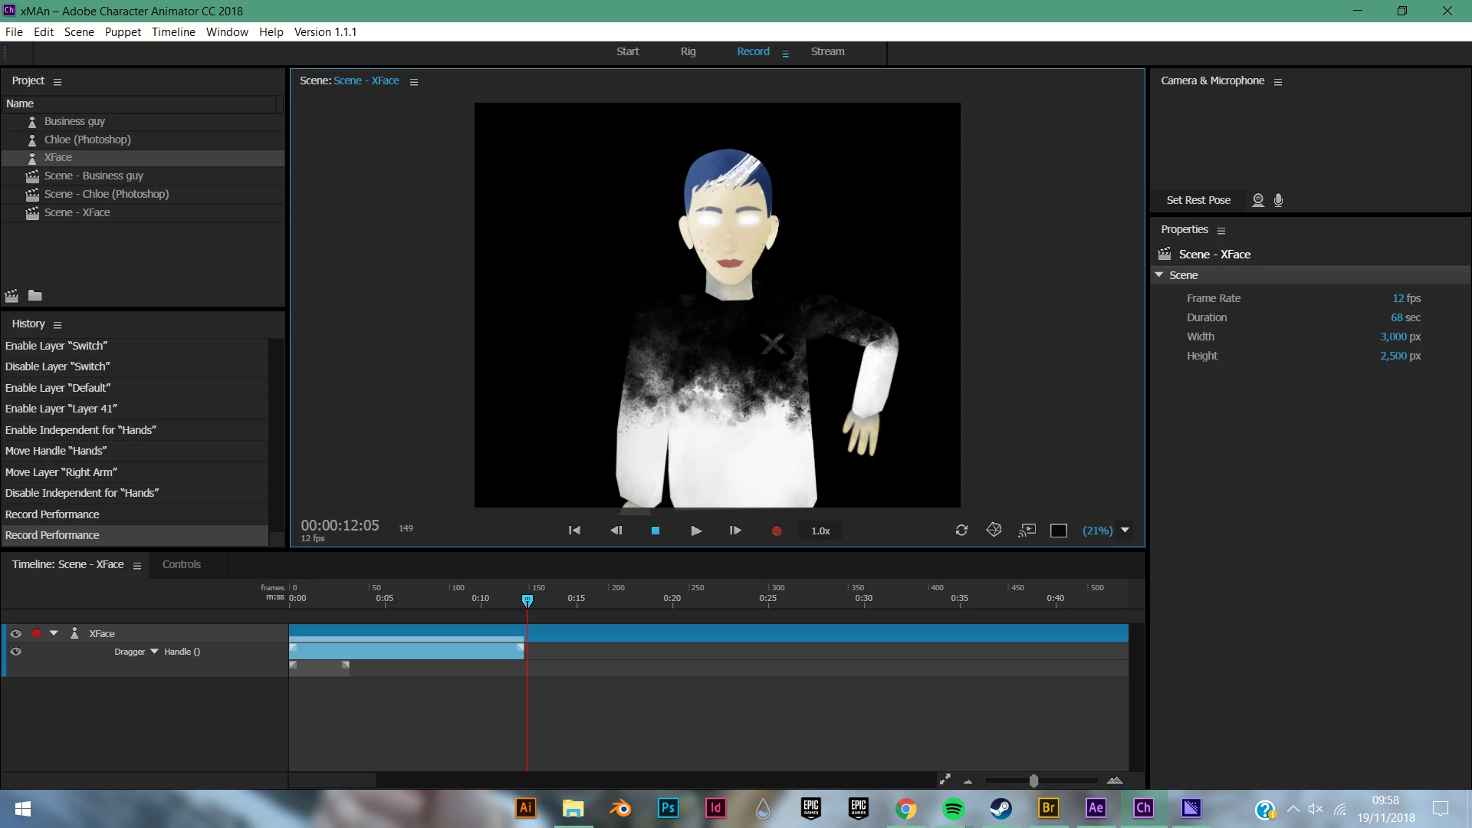Screen dimensions: 1472x828
Task: Jump to the start of the scene
Action: (574, 531)
